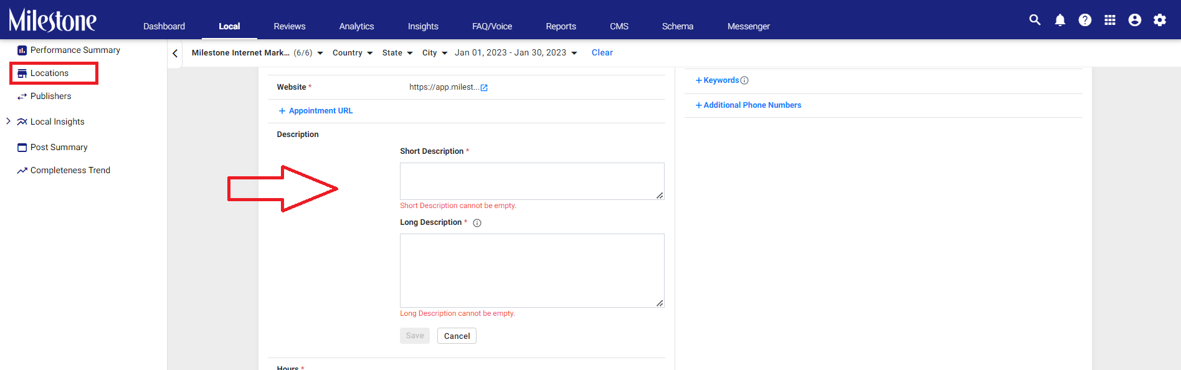The image size is (1181, 370).
Task: Open Post Summary in sidebar
Action: tap(59, 148)
